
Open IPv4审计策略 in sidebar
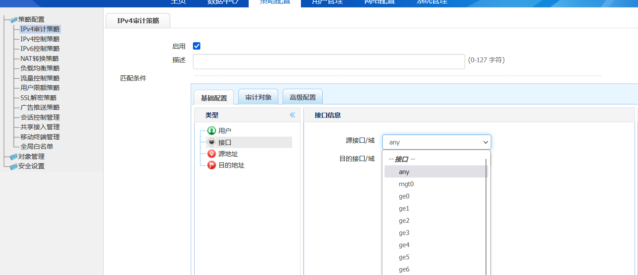click(40, 29)
